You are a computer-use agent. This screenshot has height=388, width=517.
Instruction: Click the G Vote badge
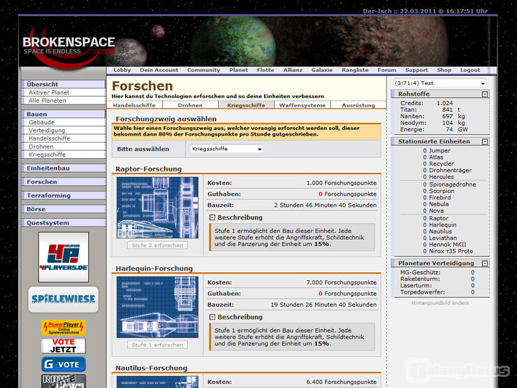(x=64, y=364)
